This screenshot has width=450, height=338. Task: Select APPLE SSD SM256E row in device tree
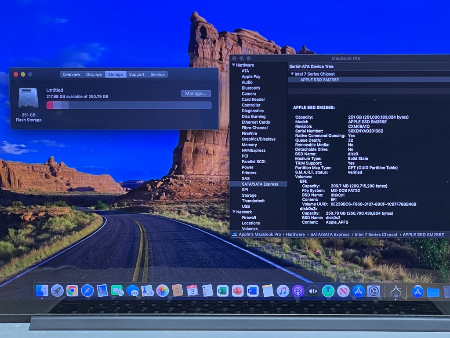(x=369, y=80)
